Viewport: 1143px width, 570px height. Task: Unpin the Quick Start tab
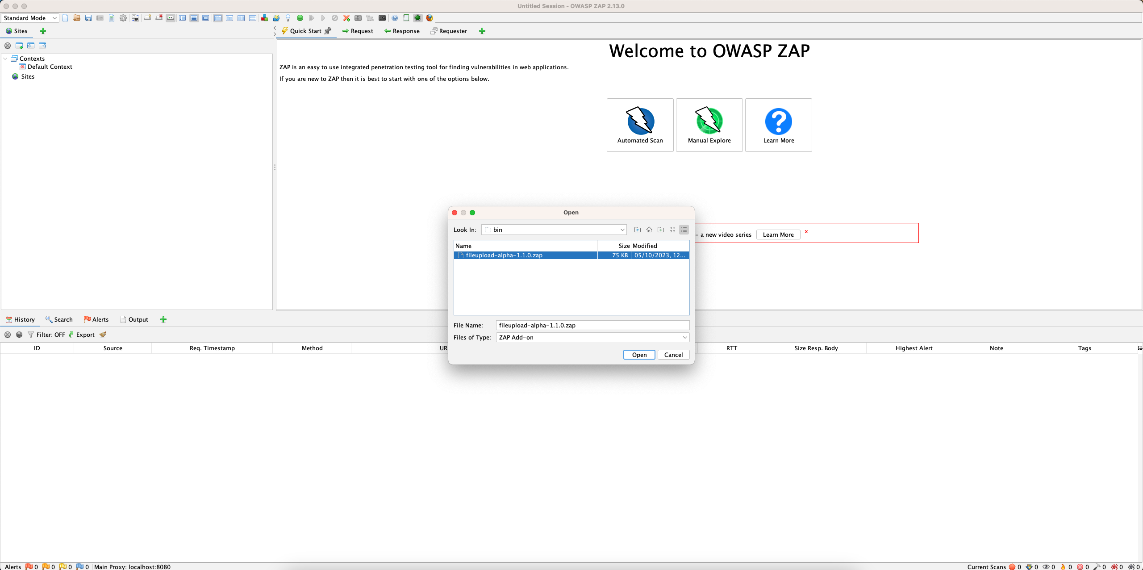pyautogui.click(x=329, y=31)
